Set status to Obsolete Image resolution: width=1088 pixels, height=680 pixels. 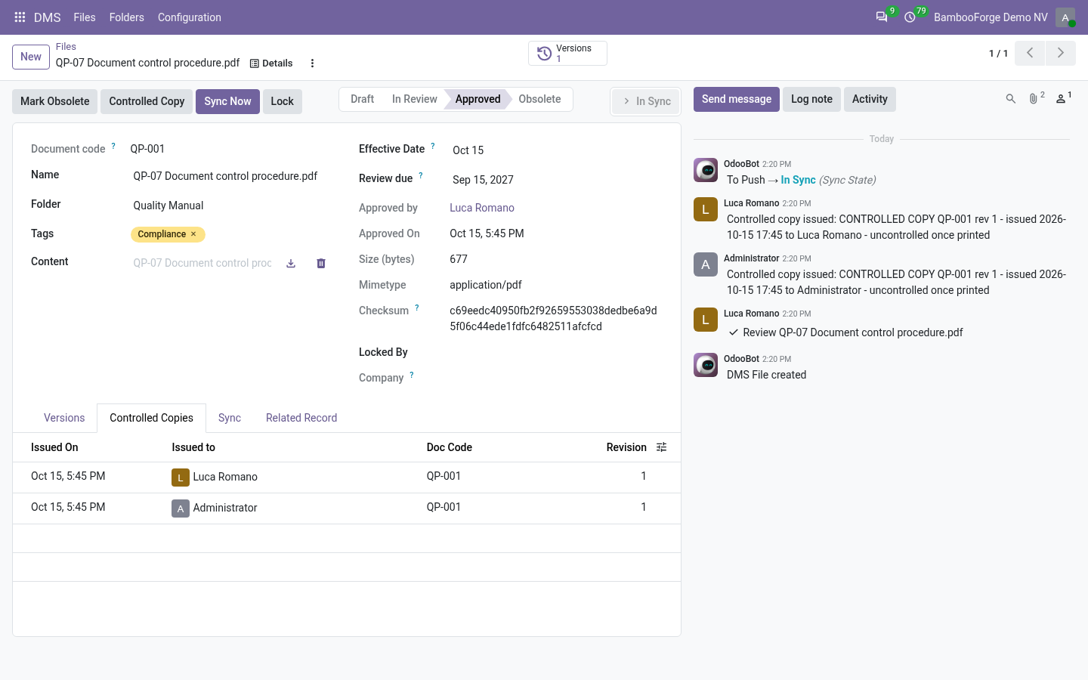pos(539,99)
